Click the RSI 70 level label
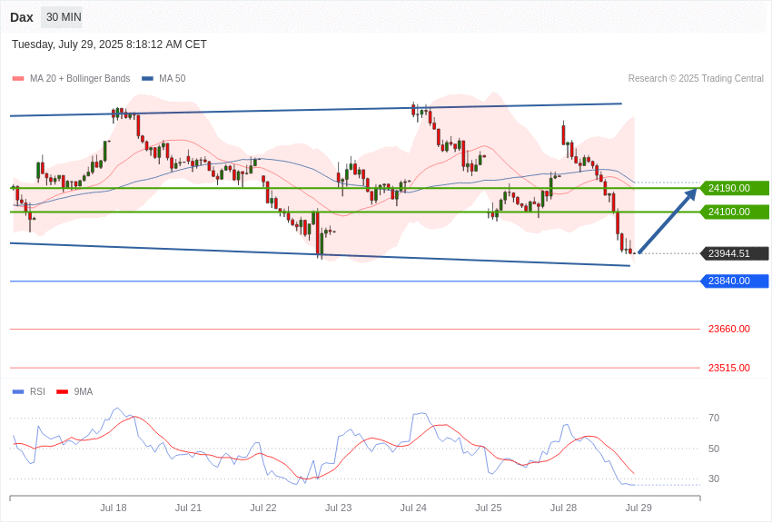This screenshot has width=772, height=523. tap(714, 419)
